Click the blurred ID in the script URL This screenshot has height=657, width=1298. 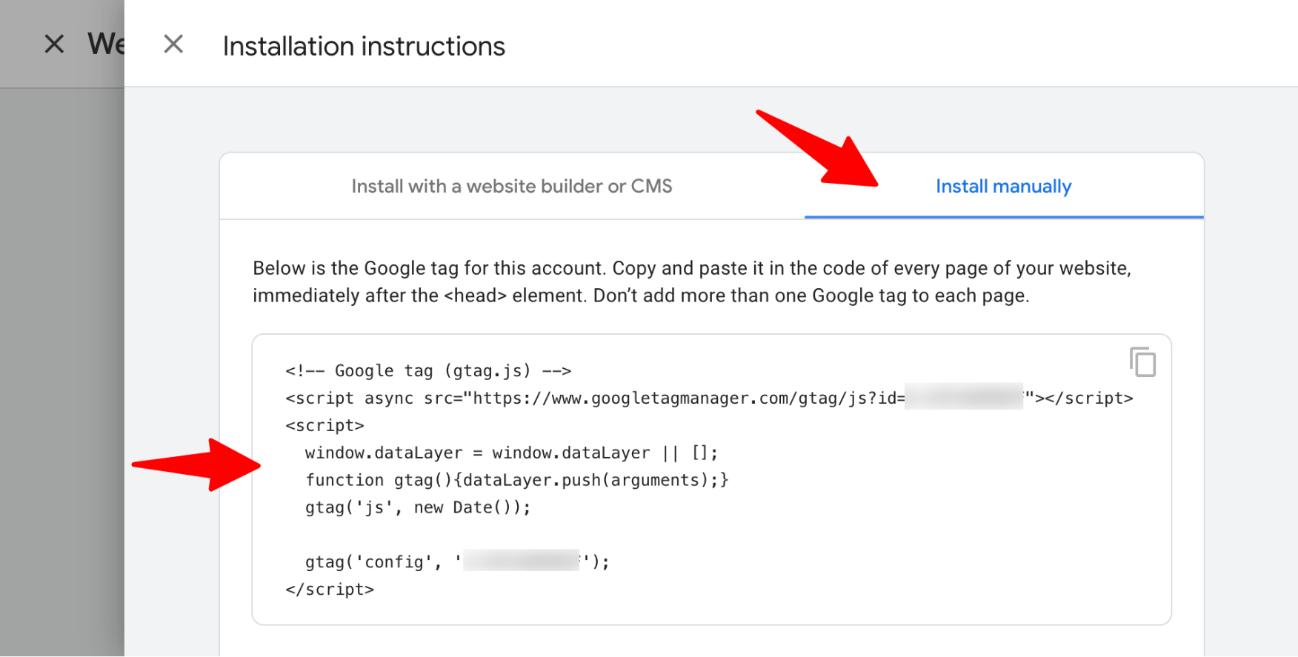(963, 398)
